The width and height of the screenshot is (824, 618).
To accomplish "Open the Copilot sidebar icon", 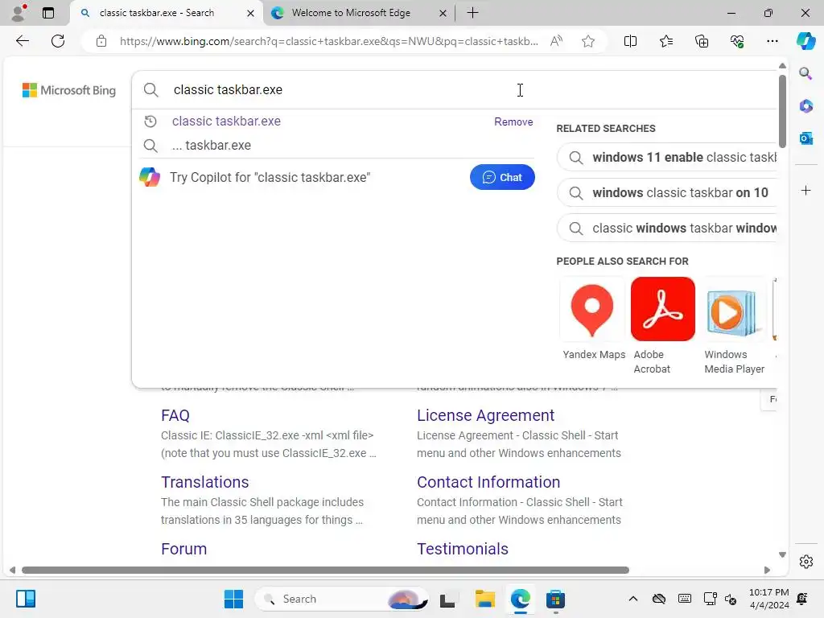I will (805, 41).
